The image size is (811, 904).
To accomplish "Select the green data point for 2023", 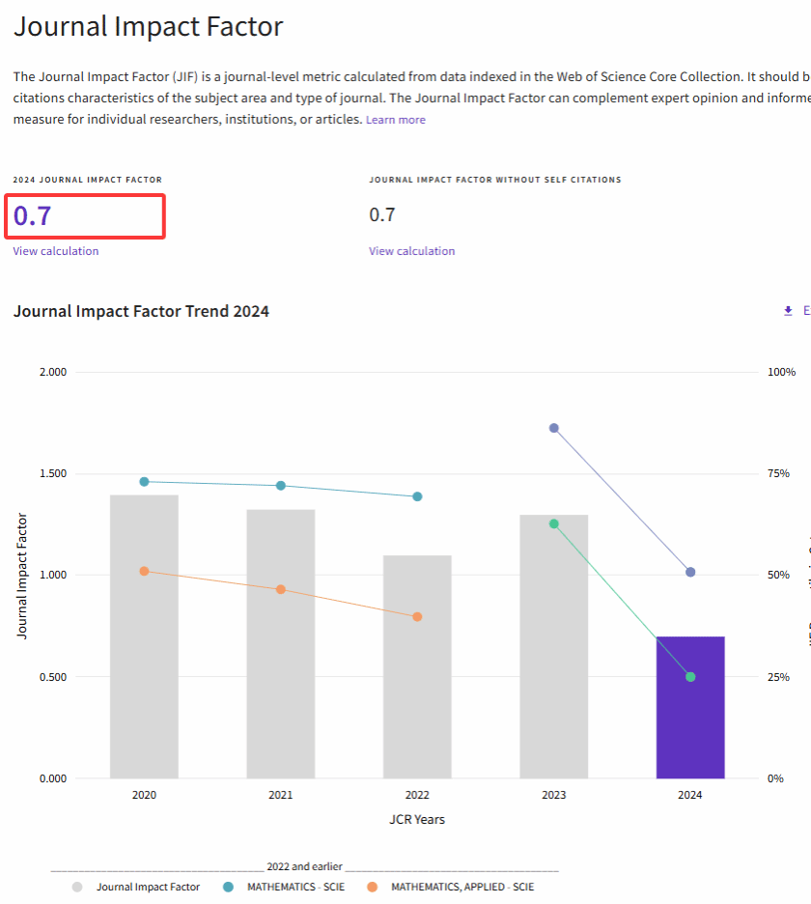I will (x=553, y=523).
